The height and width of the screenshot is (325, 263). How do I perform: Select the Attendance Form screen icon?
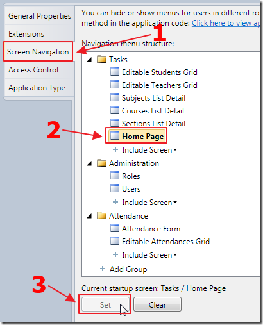tap(115, 228)
